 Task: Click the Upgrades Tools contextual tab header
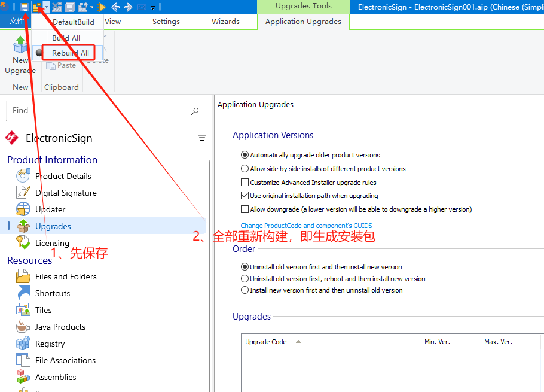tap(304, 6)
